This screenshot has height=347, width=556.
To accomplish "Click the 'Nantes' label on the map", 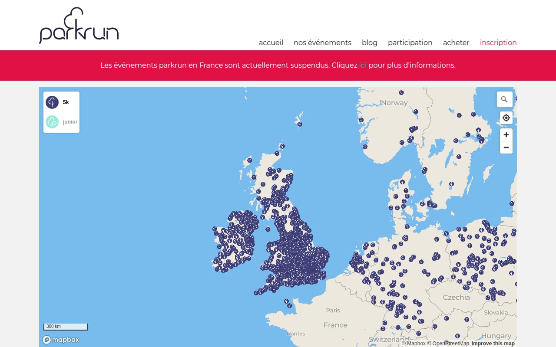I will (x=296, y=334).
